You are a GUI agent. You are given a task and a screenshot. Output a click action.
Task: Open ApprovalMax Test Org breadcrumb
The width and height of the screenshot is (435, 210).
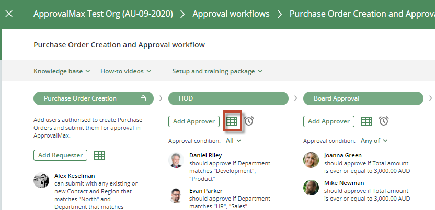point(103,14)
